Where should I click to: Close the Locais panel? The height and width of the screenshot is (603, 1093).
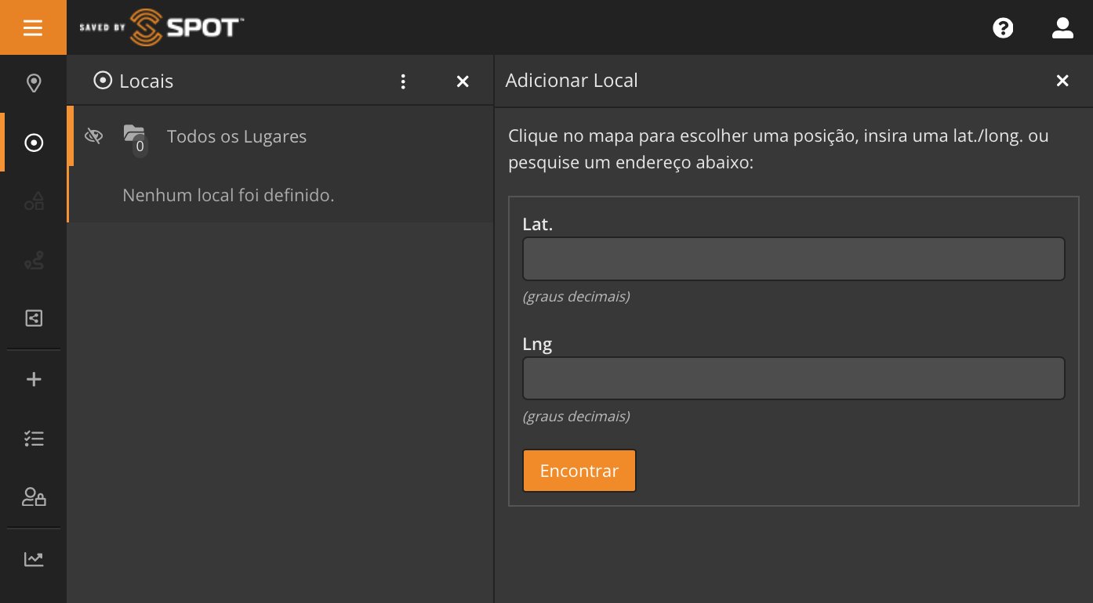[463, 81]
